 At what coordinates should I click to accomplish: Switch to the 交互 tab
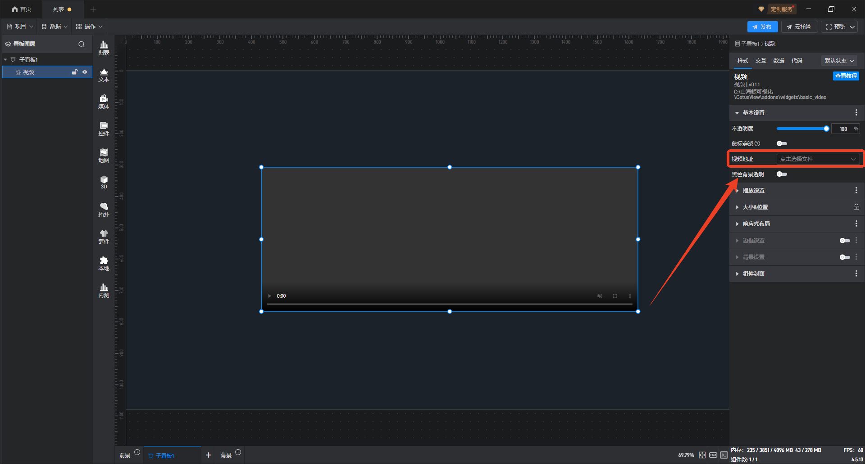(760, 61)
